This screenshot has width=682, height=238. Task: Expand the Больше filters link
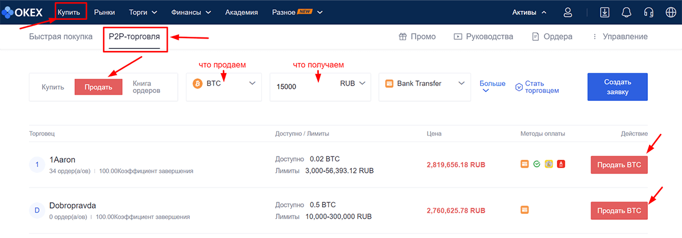492,87
